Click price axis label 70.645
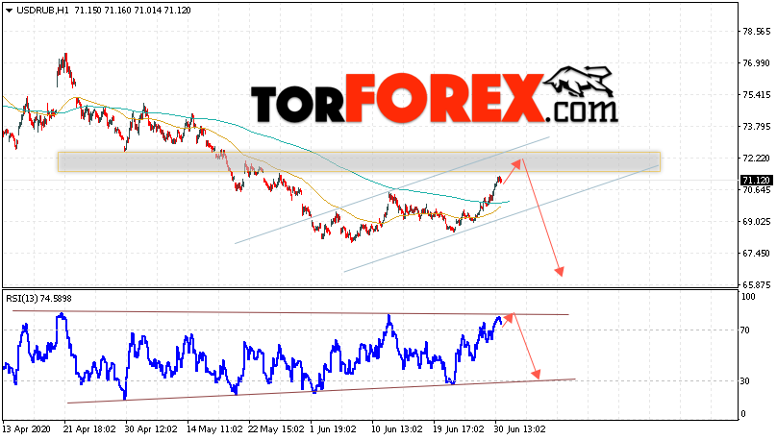 tap(756, 189)
